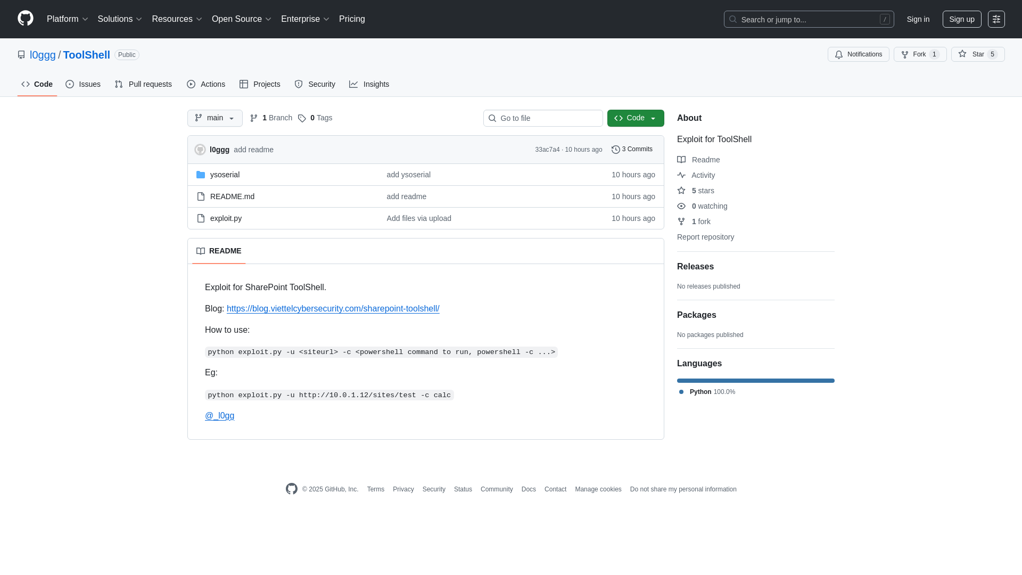Open the viettelcybersecurity blog link

[x=333, y=308]
